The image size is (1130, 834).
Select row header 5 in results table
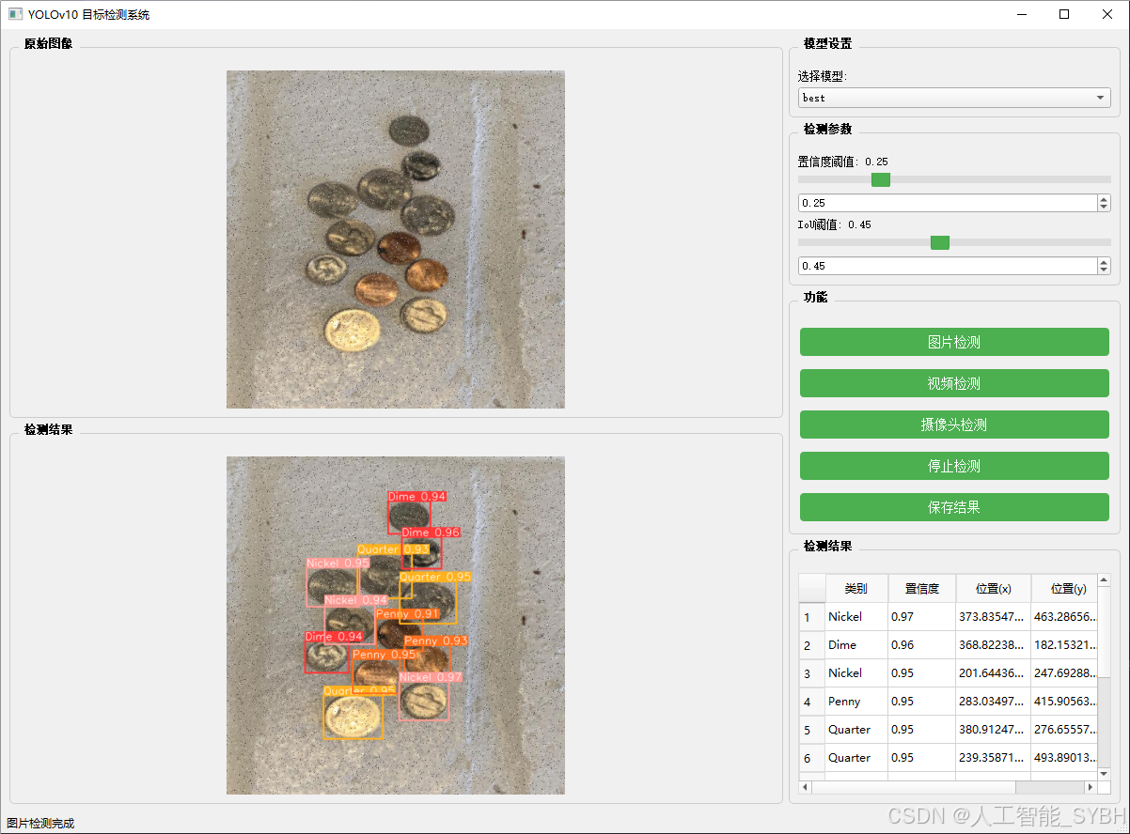pyautogui.click(x=812, y=730)
